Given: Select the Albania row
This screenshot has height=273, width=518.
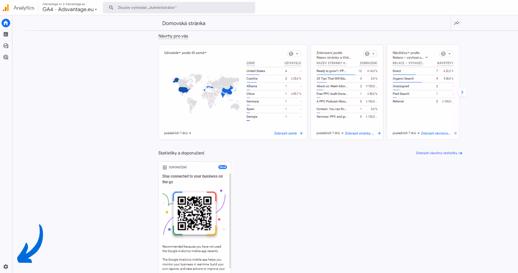Looking at the screenshot, I should 274,86.
